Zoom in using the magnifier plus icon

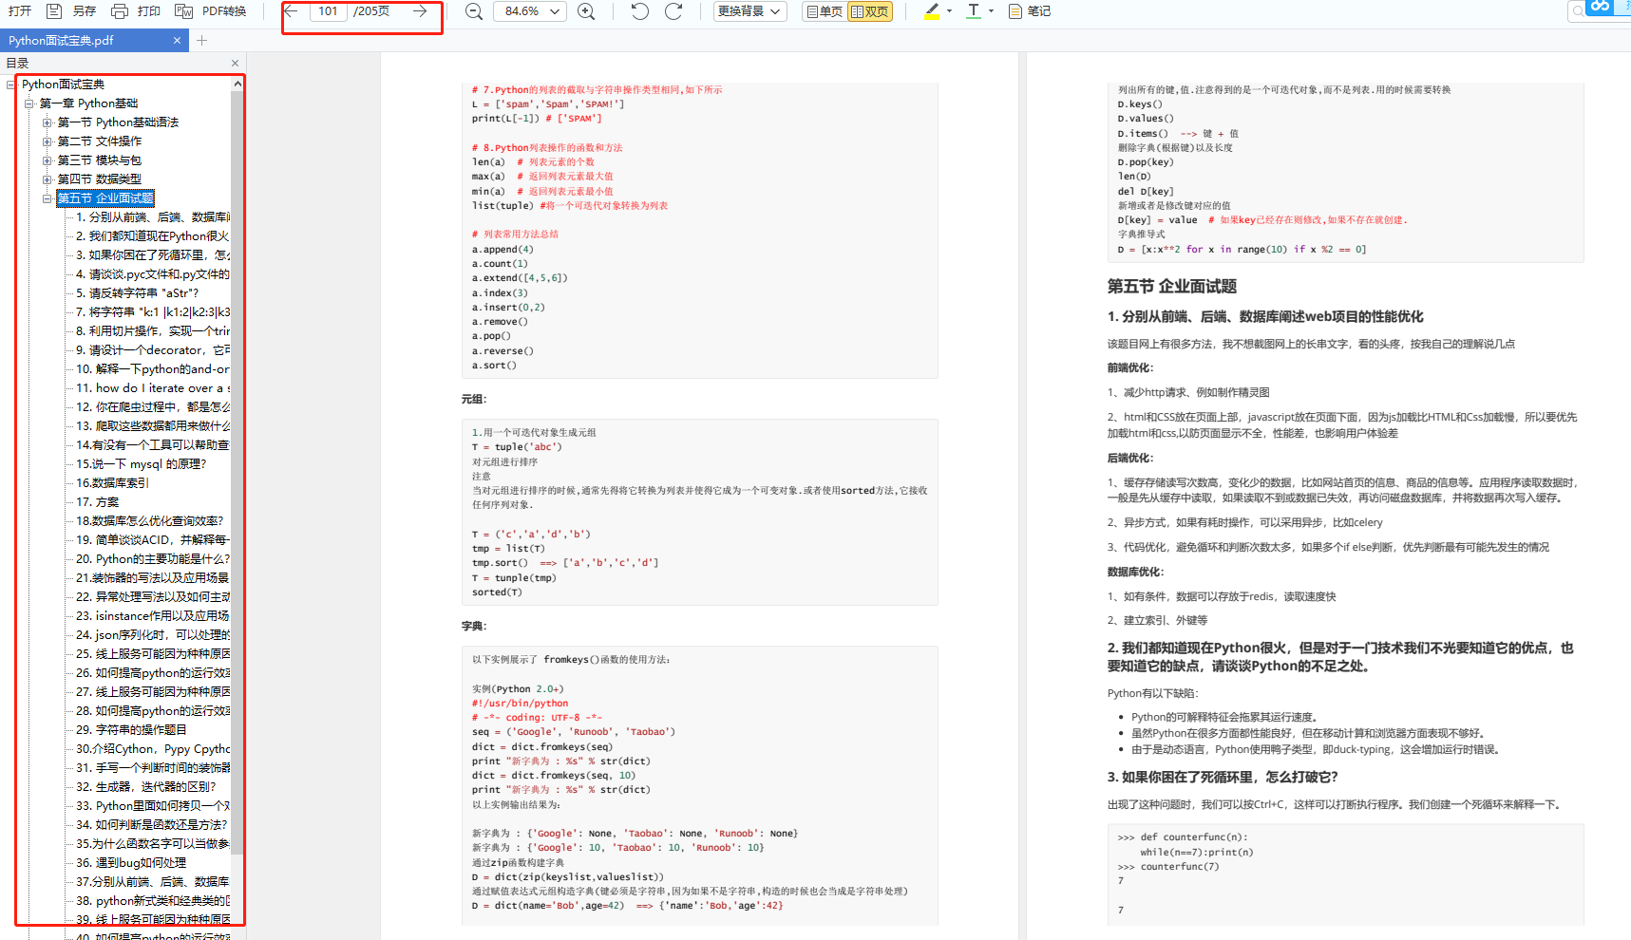click(x=586, y=10)
